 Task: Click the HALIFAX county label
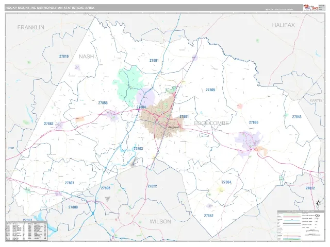(x=283, y=25)
